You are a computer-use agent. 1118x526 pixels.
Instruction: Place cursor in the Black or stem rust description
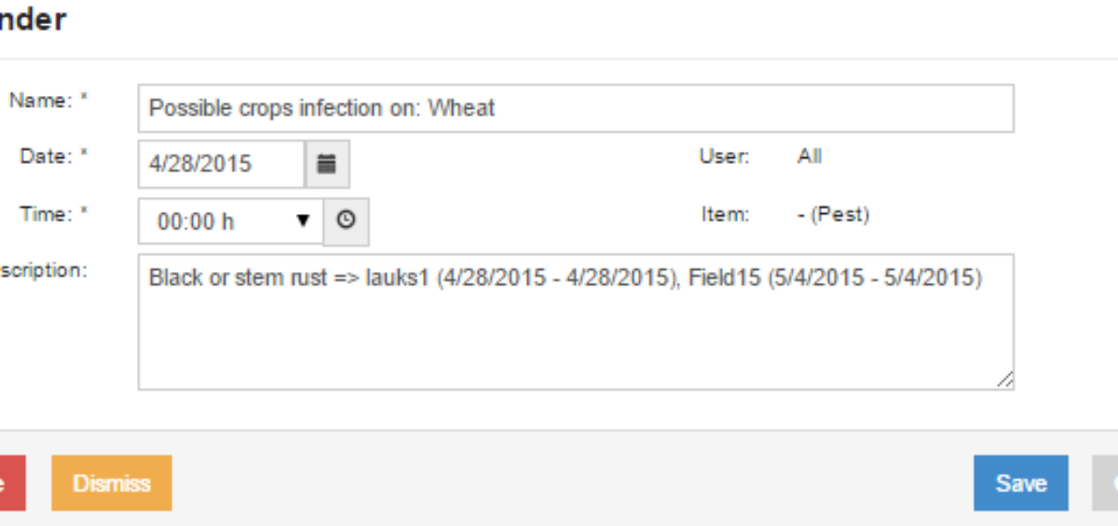click(x=576, y=321)
